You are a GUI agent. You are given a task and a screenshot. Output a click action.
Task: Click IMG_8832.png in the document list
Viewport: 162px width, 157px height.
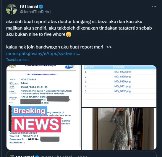(x=122, y=91)
